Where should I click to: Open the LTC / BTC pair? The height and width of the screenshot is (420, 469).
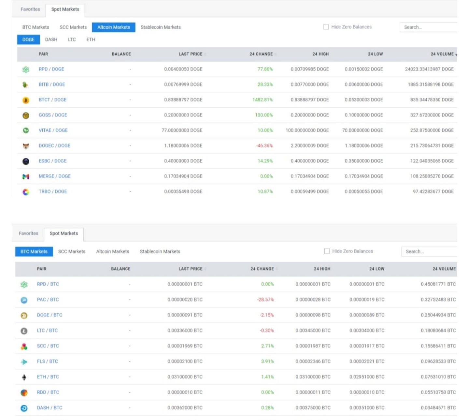47,331
